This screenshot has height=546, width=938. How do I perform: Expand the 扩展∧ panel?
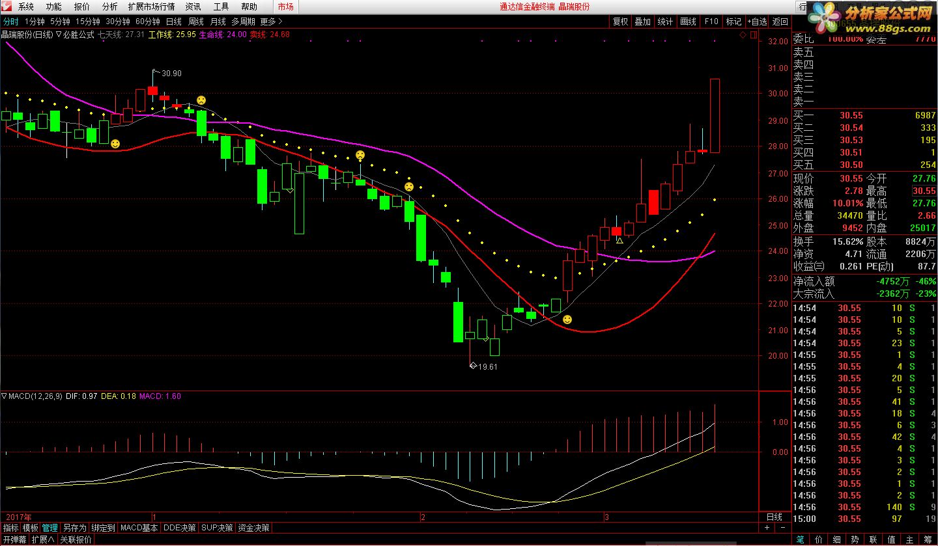click(x=44, y=539)
